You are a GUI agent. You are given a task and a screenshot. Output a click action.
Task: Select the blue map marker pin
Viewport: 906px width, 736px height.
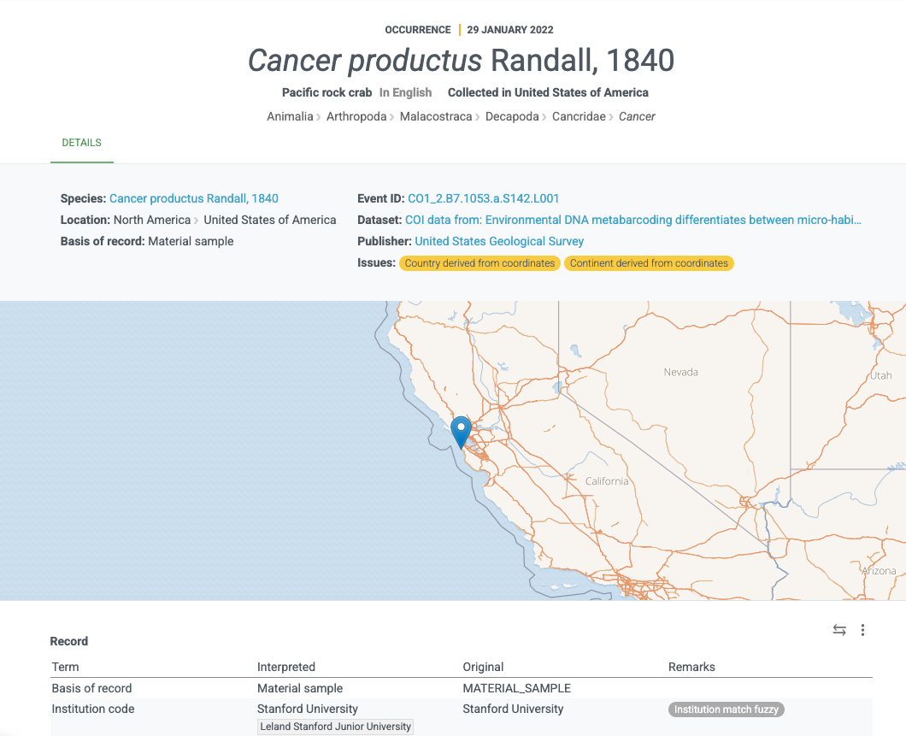click(x=460, y=429)
